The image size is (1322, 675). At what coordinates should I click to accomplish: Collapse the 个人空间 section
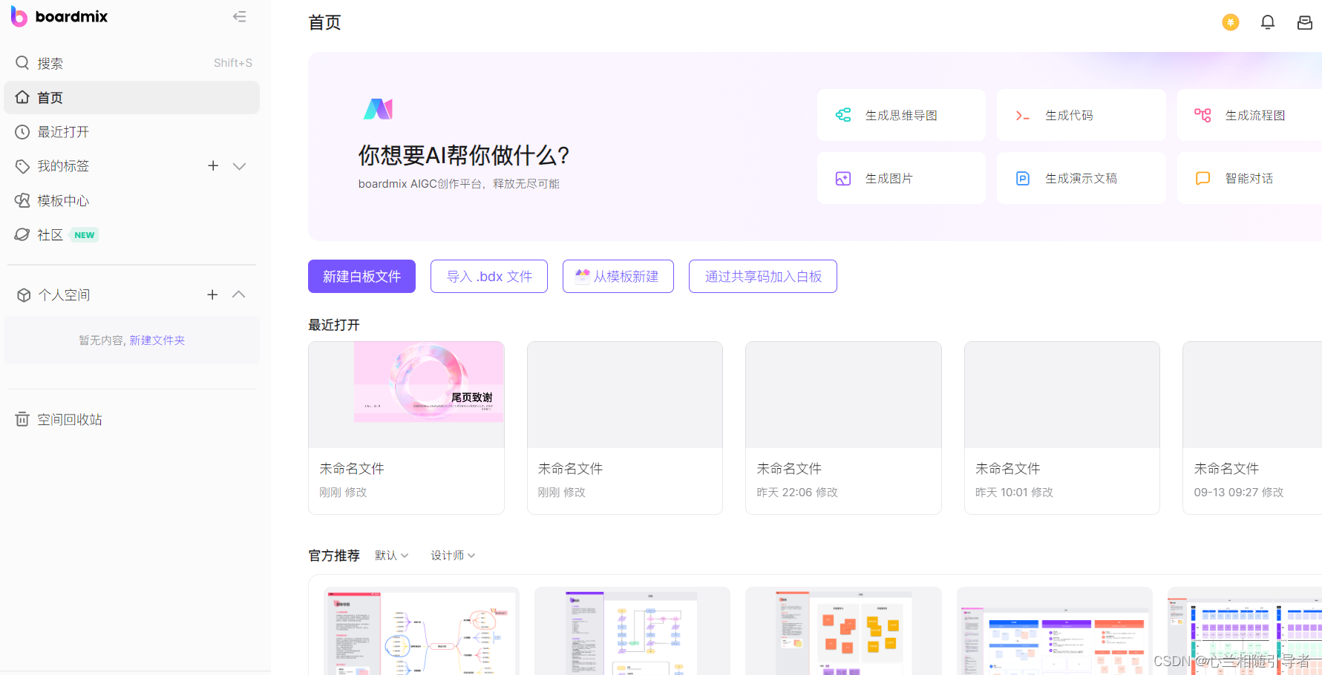238,294
